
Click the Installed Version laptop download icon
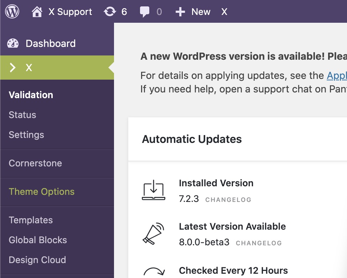pos(153,190)
